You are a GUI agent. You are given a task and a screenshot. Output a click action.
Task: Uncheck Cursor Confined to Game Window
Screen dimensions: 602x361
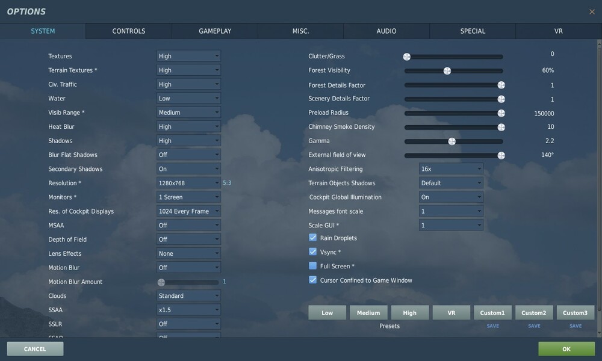(312, 280)
